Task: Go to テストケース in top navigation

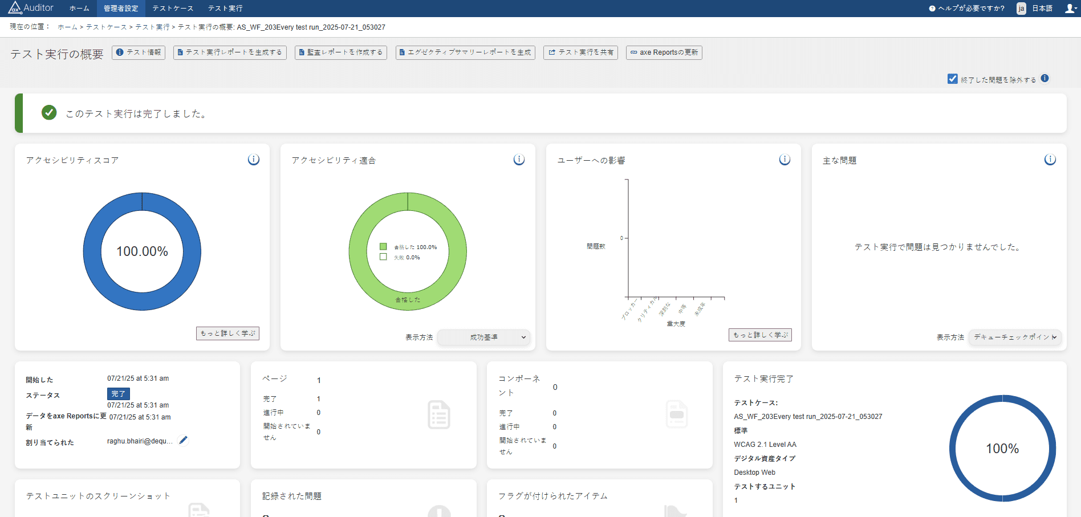Action: [173, 9]
